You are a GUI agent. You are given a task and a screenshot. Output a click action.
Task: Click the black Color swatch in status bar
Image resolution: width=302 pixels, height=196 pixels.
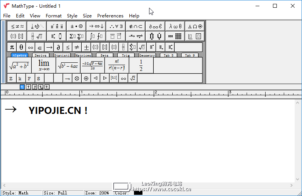[x=138, y=193]
